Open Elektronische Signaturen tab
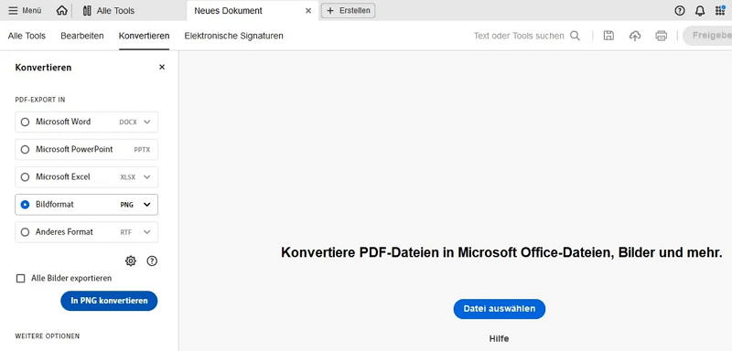The height and width of the screenshot is (351, 732). (x=234, y=36)
